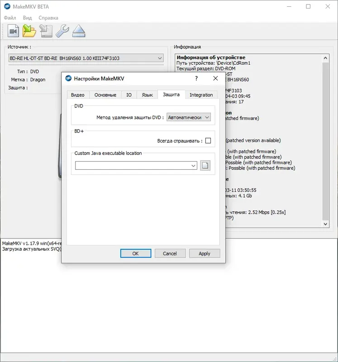This screenshot has width=338, height=362.
Task: Maximize the MakeMKV BETA window
Action: coord(308,6)
